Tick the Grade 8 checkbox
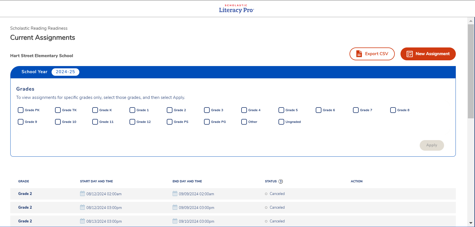This screenshot has height=227, width=475. 393,110
